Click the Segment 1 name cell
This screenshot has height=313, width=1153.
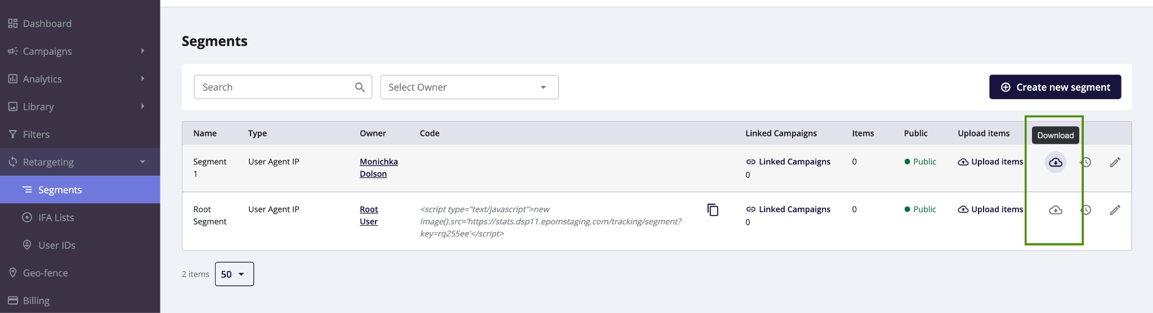point(209,168)
